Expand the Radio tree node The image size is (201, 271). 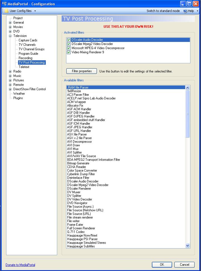click(10, 71)
